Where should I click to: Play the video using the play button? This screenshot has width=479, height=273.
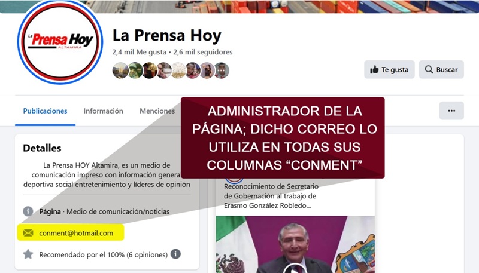click(x=295, y=269)
